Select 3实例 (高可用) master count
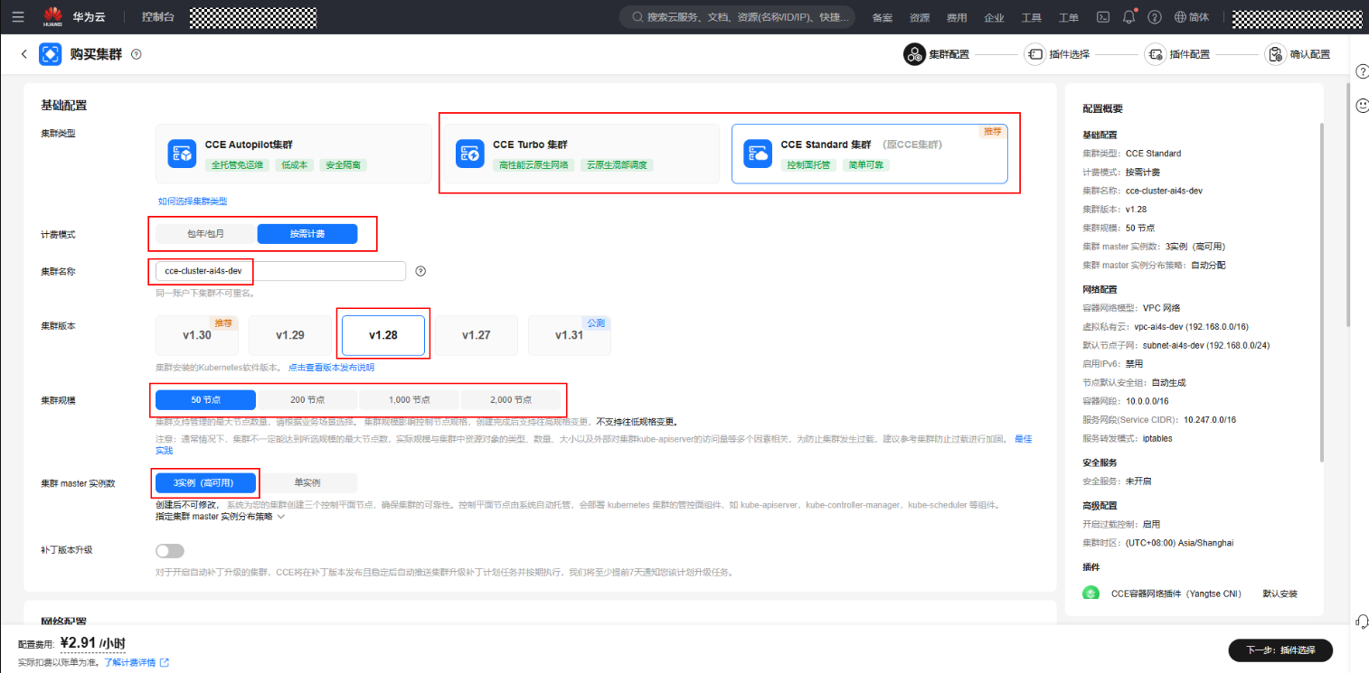 (206, 482)
